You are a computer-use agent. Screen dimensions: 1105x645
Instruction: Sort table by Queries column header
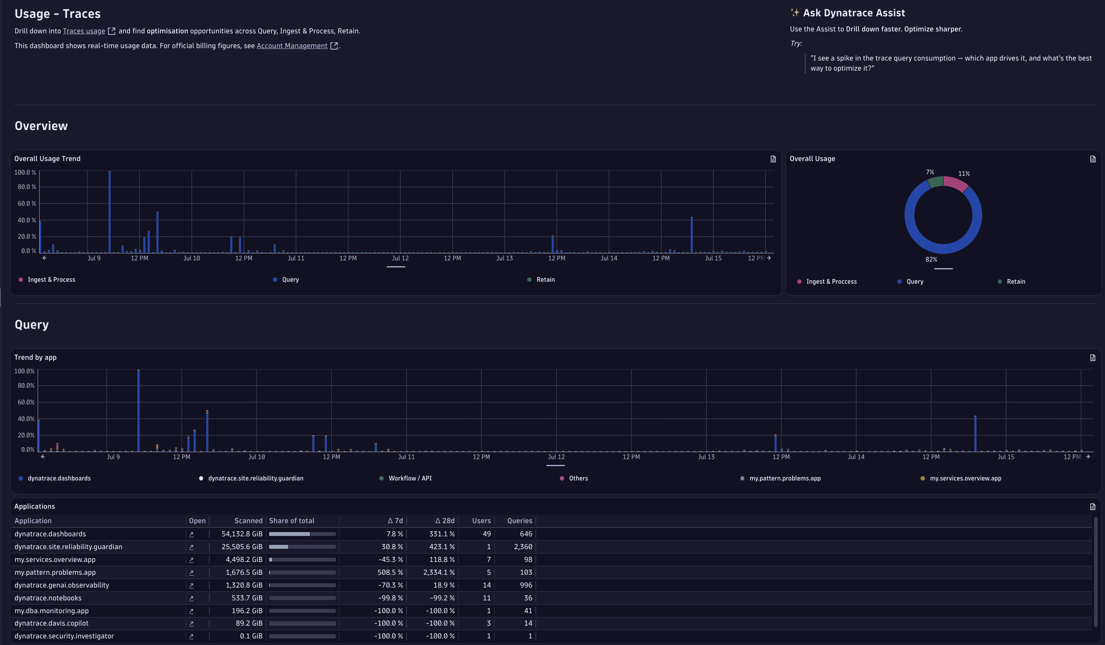click(x=519, y=520)
